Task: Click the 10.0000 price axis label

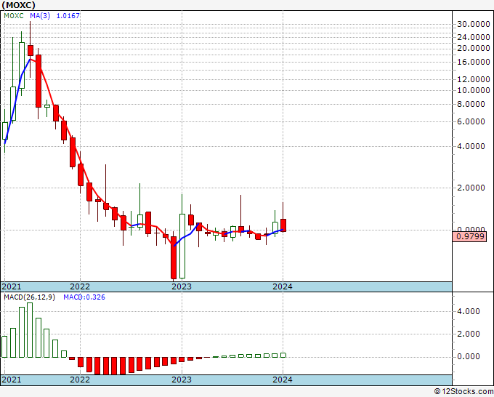Action: click(474, 90)
